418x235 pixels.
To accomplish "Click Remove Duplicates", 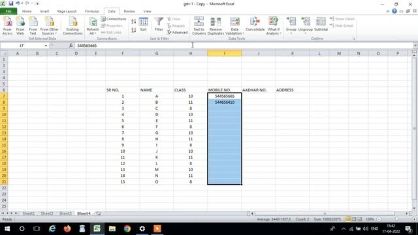I will (216, 25).
